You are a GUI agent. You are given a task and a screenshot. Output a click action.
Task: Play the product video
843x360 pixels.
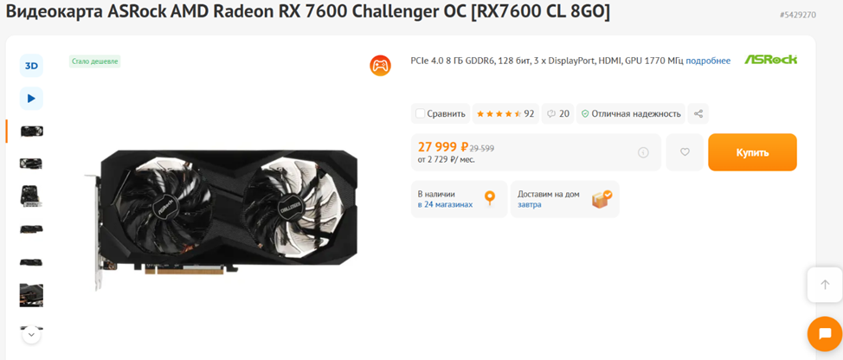31,99
